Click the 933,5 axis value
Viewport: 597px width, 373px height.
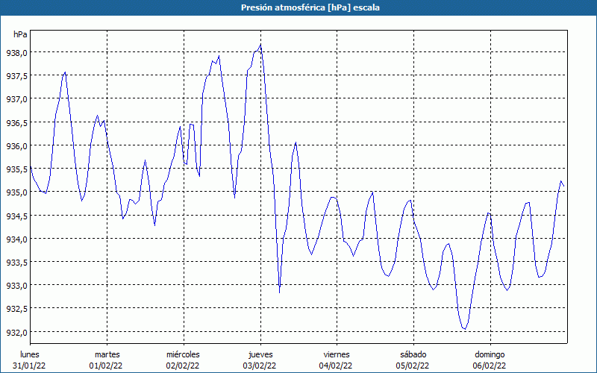coord(16,263)
